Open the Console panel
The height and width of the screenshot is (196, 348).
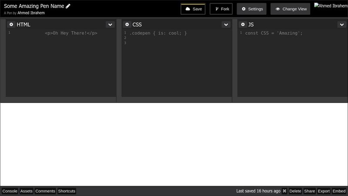click(x=10, y=191)
